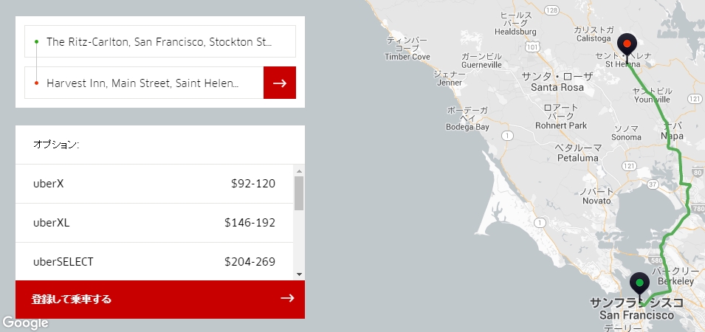Click the San Francisco pickup map pin
Image resolution: width=705 pixels, height=332 pixels.
point(639,286)
